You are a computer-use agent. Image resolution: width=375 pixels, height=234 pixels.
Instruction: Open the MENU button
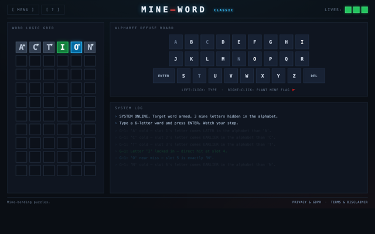tap(23, 10)
